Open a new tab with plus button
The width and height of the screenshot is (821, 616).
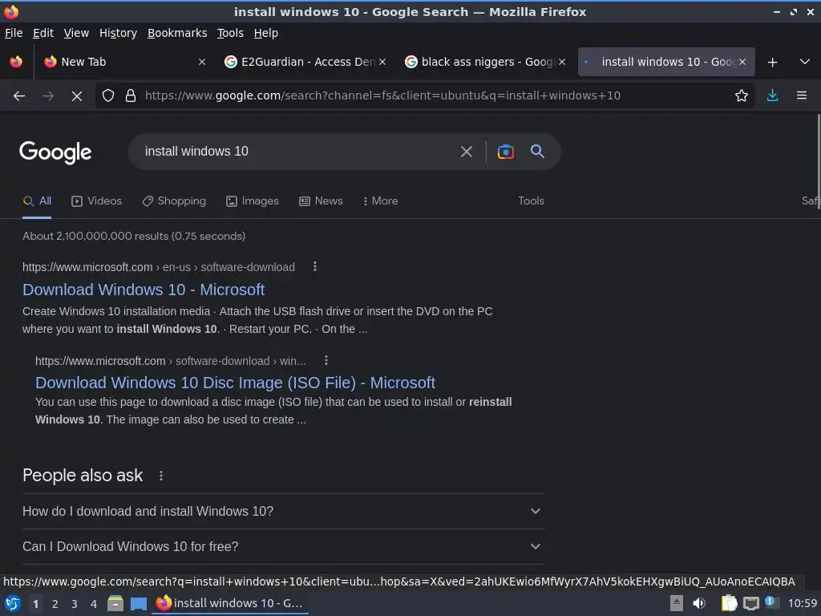(772, 63)
